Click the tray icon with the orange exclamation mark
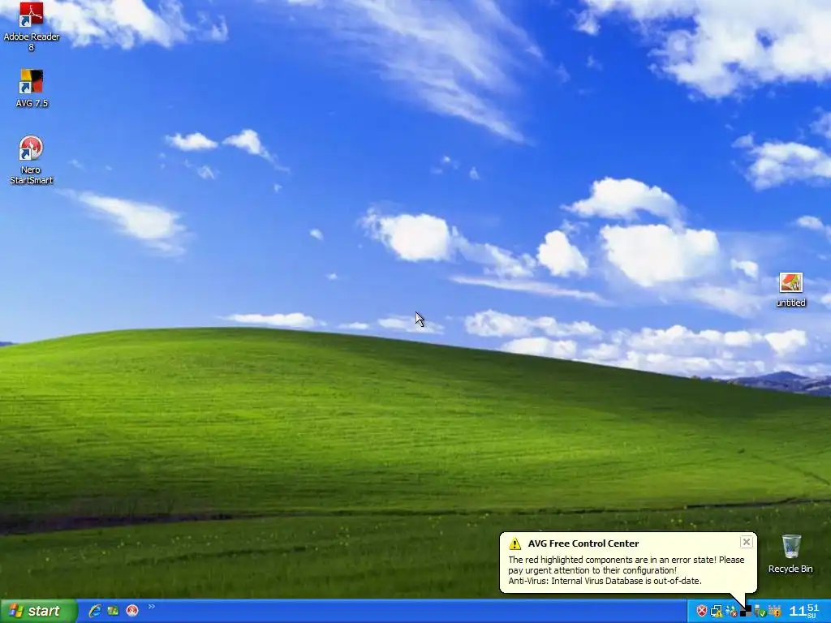 pyautogui.click(x=774, y=611)
